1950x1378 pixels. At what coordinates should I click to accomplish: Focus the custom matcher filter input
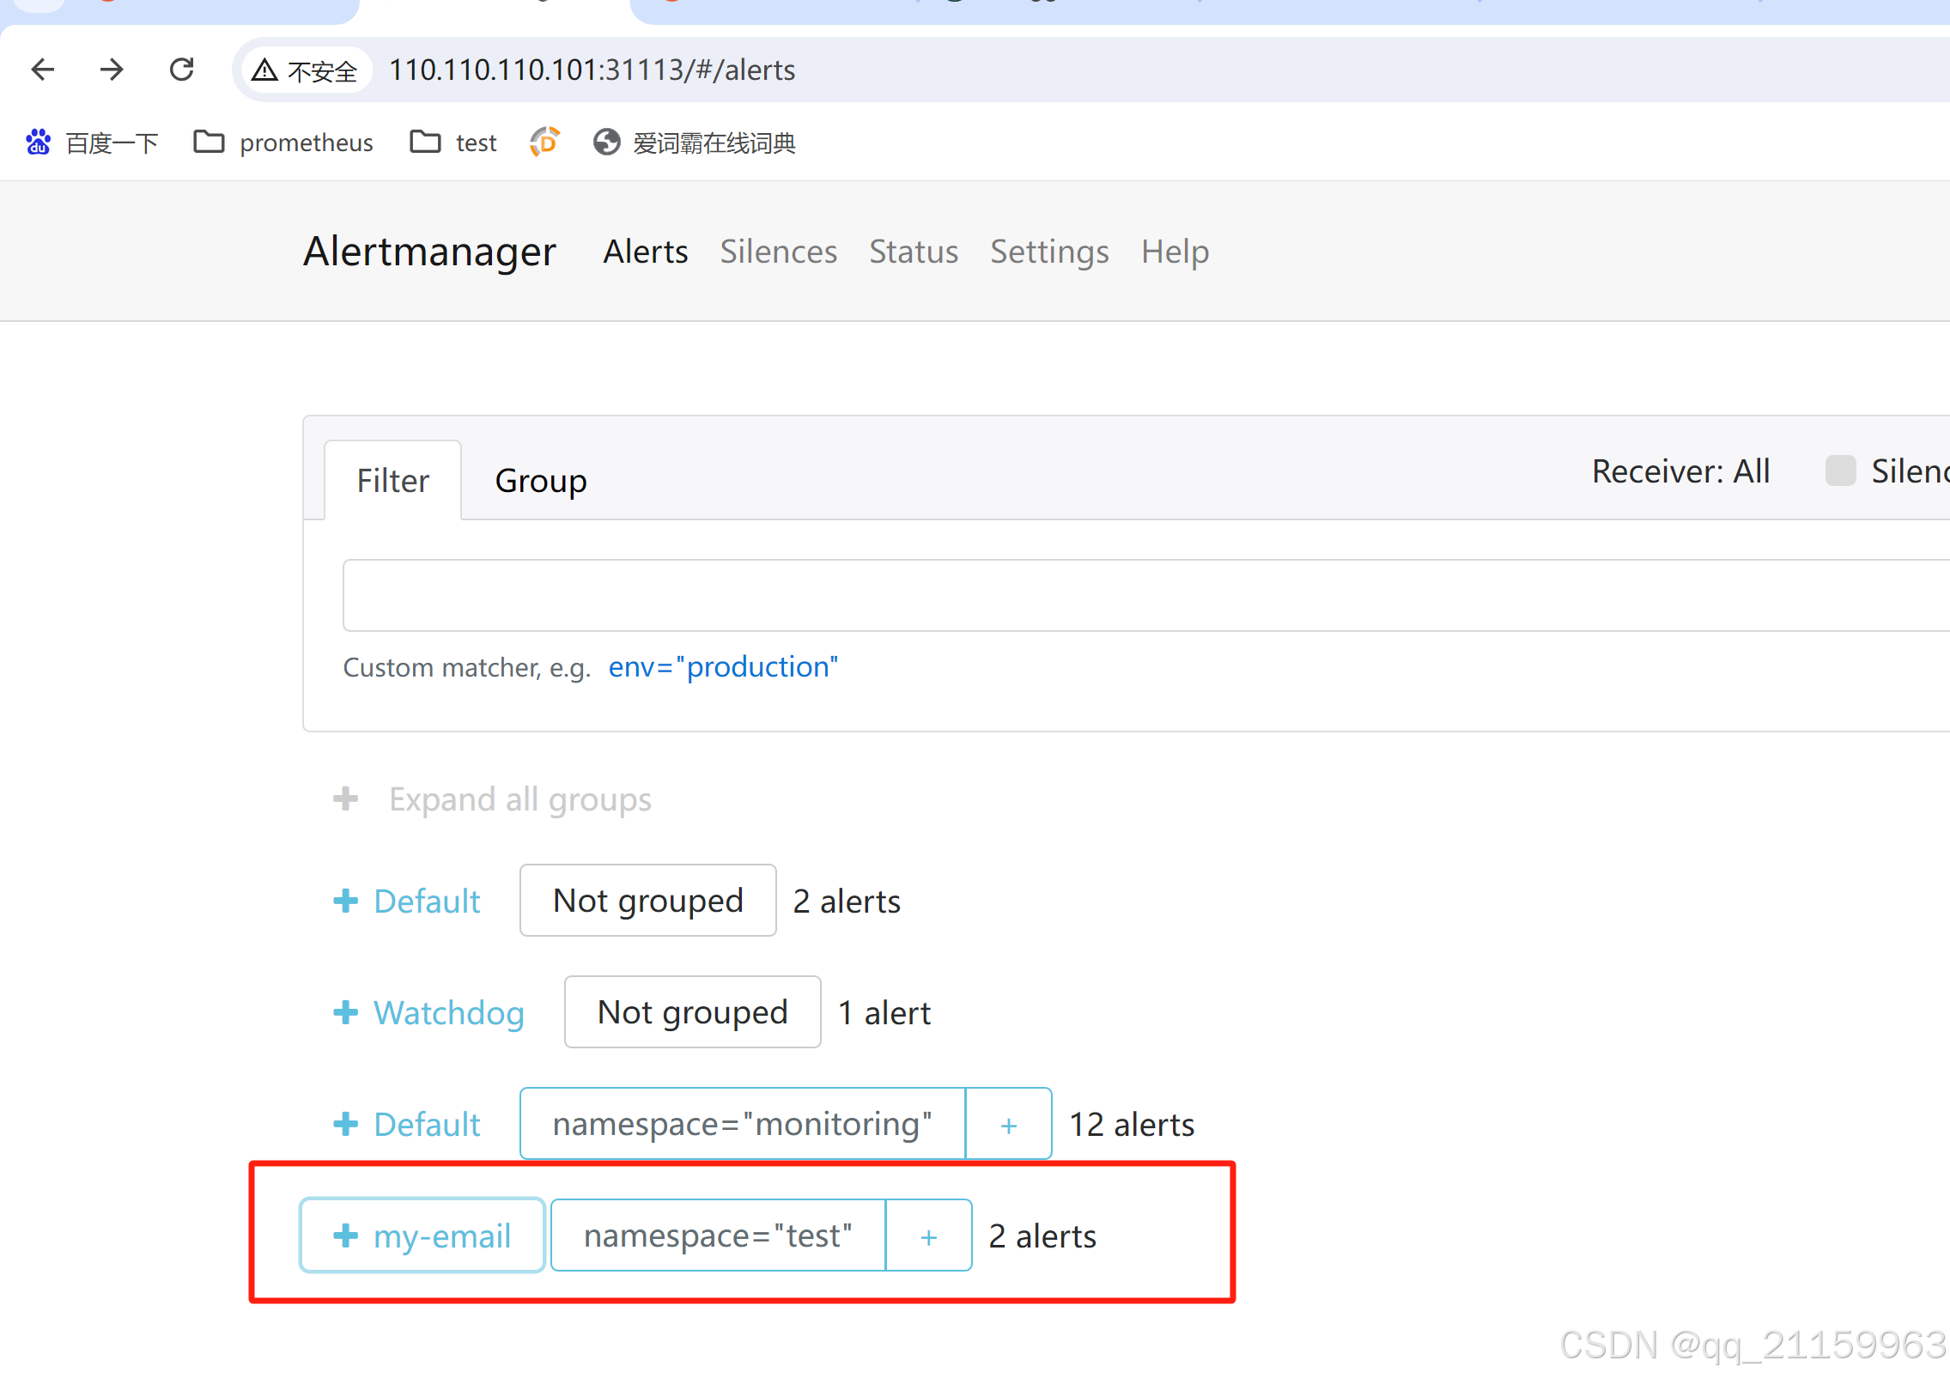[x=1145, y=595]
